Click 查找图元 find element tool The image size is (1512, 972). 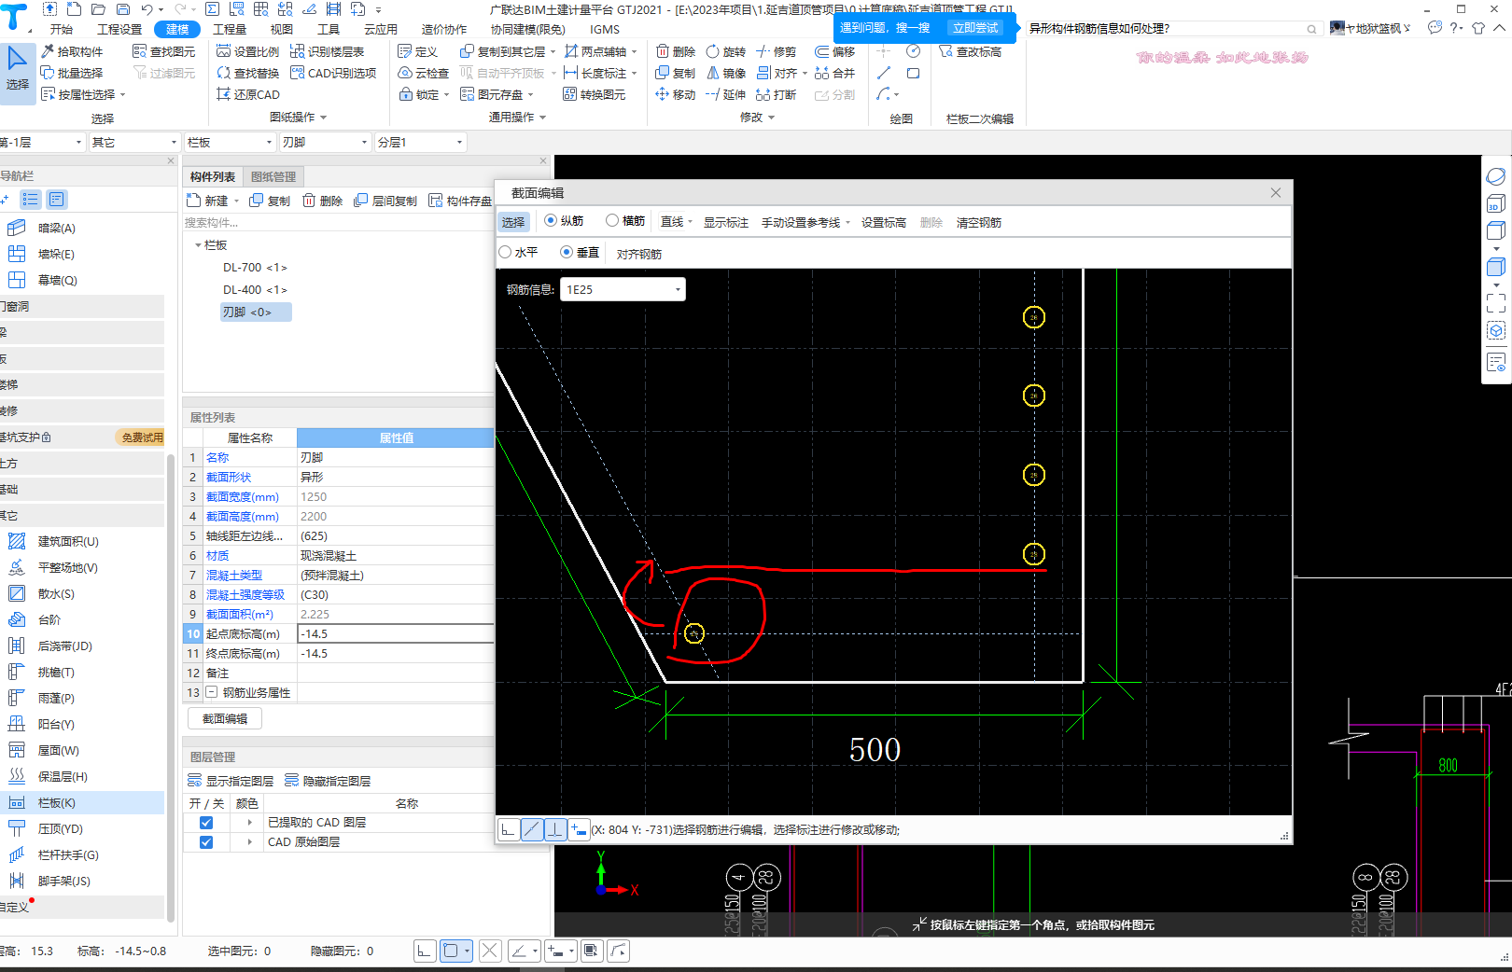pyautogui.click(x=164, y=51)
